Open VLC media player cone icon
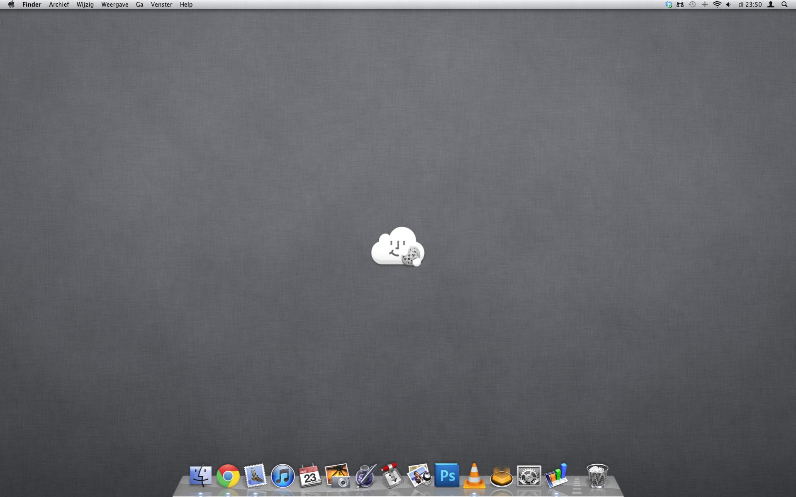 click(474, 475)
